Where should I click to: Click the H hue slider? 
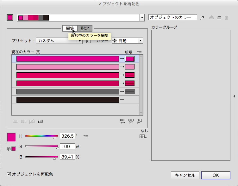41,136
